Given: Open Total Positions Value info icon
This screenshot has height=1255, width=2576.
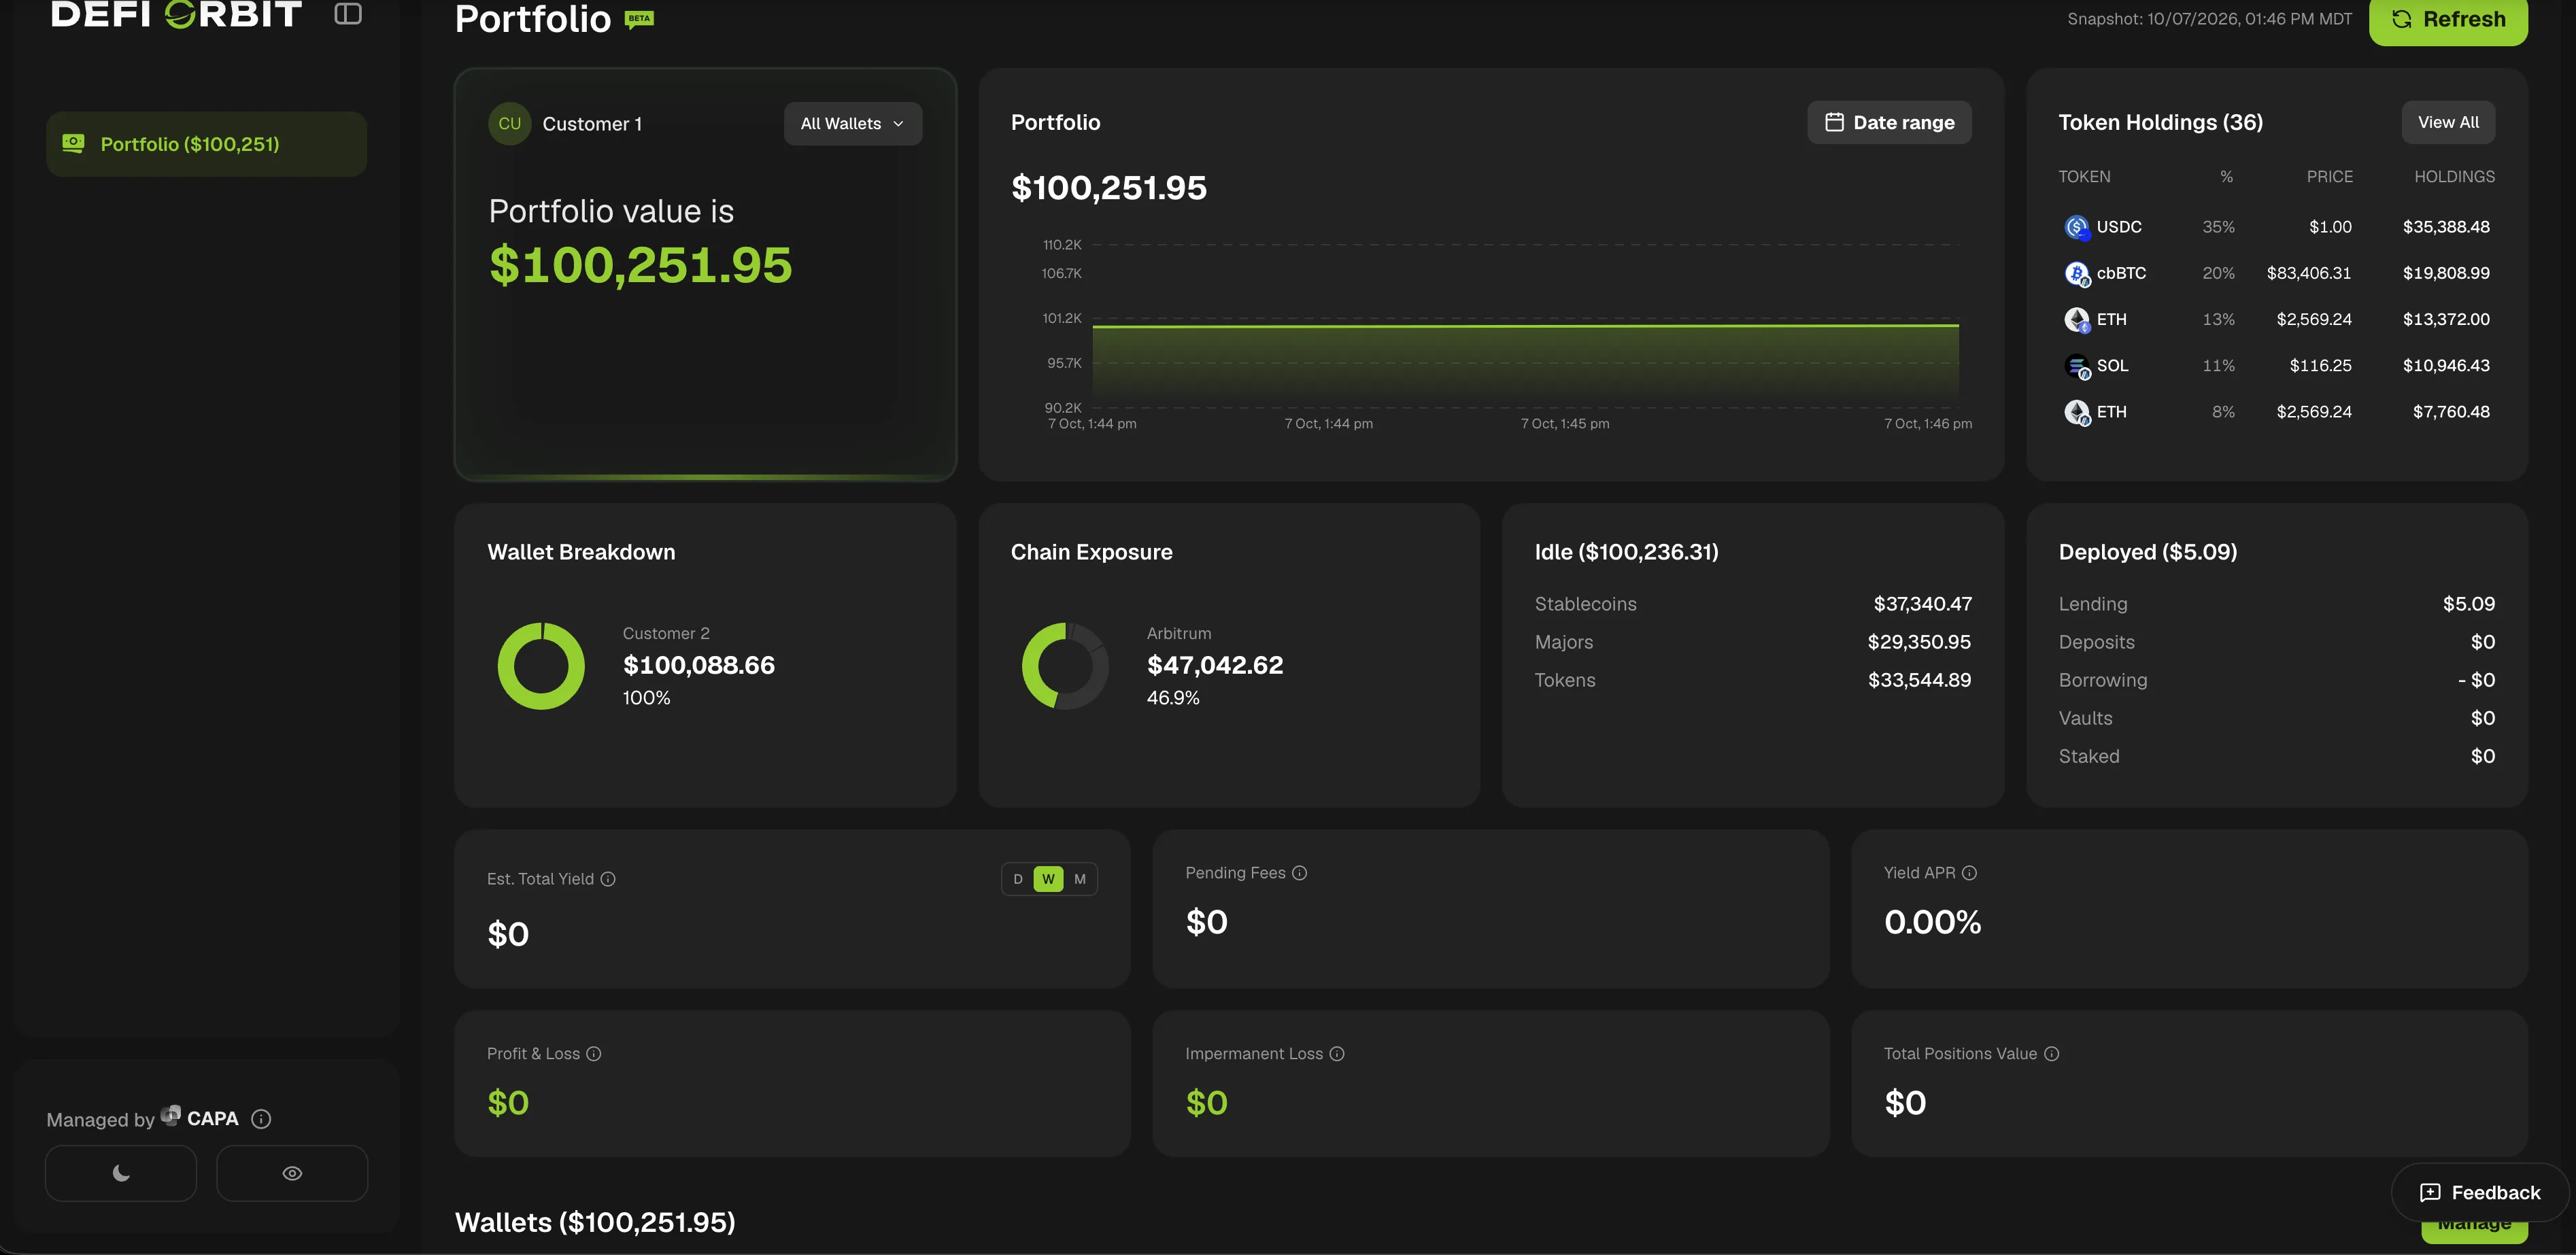Looking at the screenshot, I should click(x=2051, y=1054).
